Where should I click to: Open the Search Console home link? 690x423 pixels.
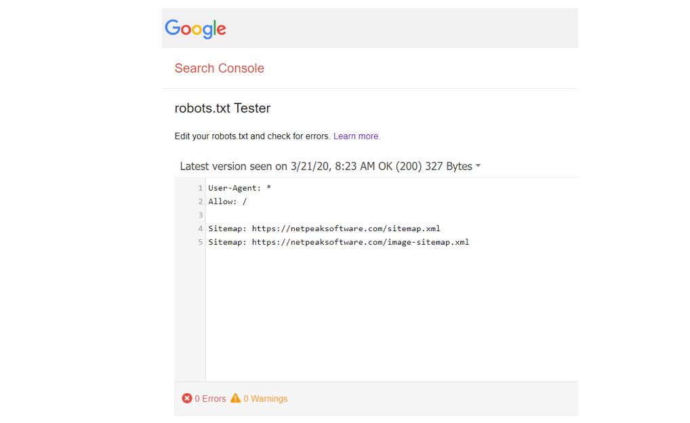tap(219, 68)
